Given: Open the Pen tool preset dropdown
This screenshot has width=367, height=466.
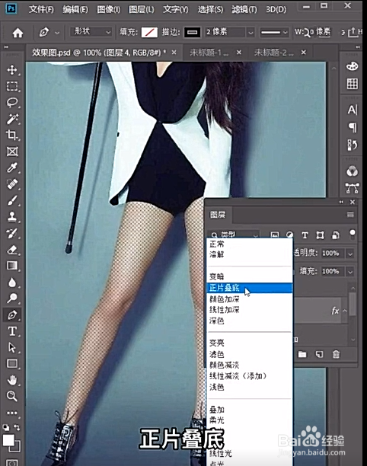Looking at the screenshot, I should click(x=57, y=33).
